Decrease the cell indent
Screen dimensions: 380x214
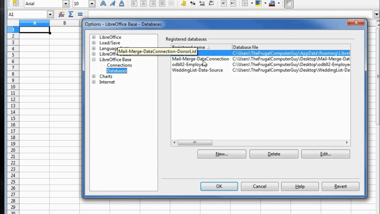tap(224, 3)
